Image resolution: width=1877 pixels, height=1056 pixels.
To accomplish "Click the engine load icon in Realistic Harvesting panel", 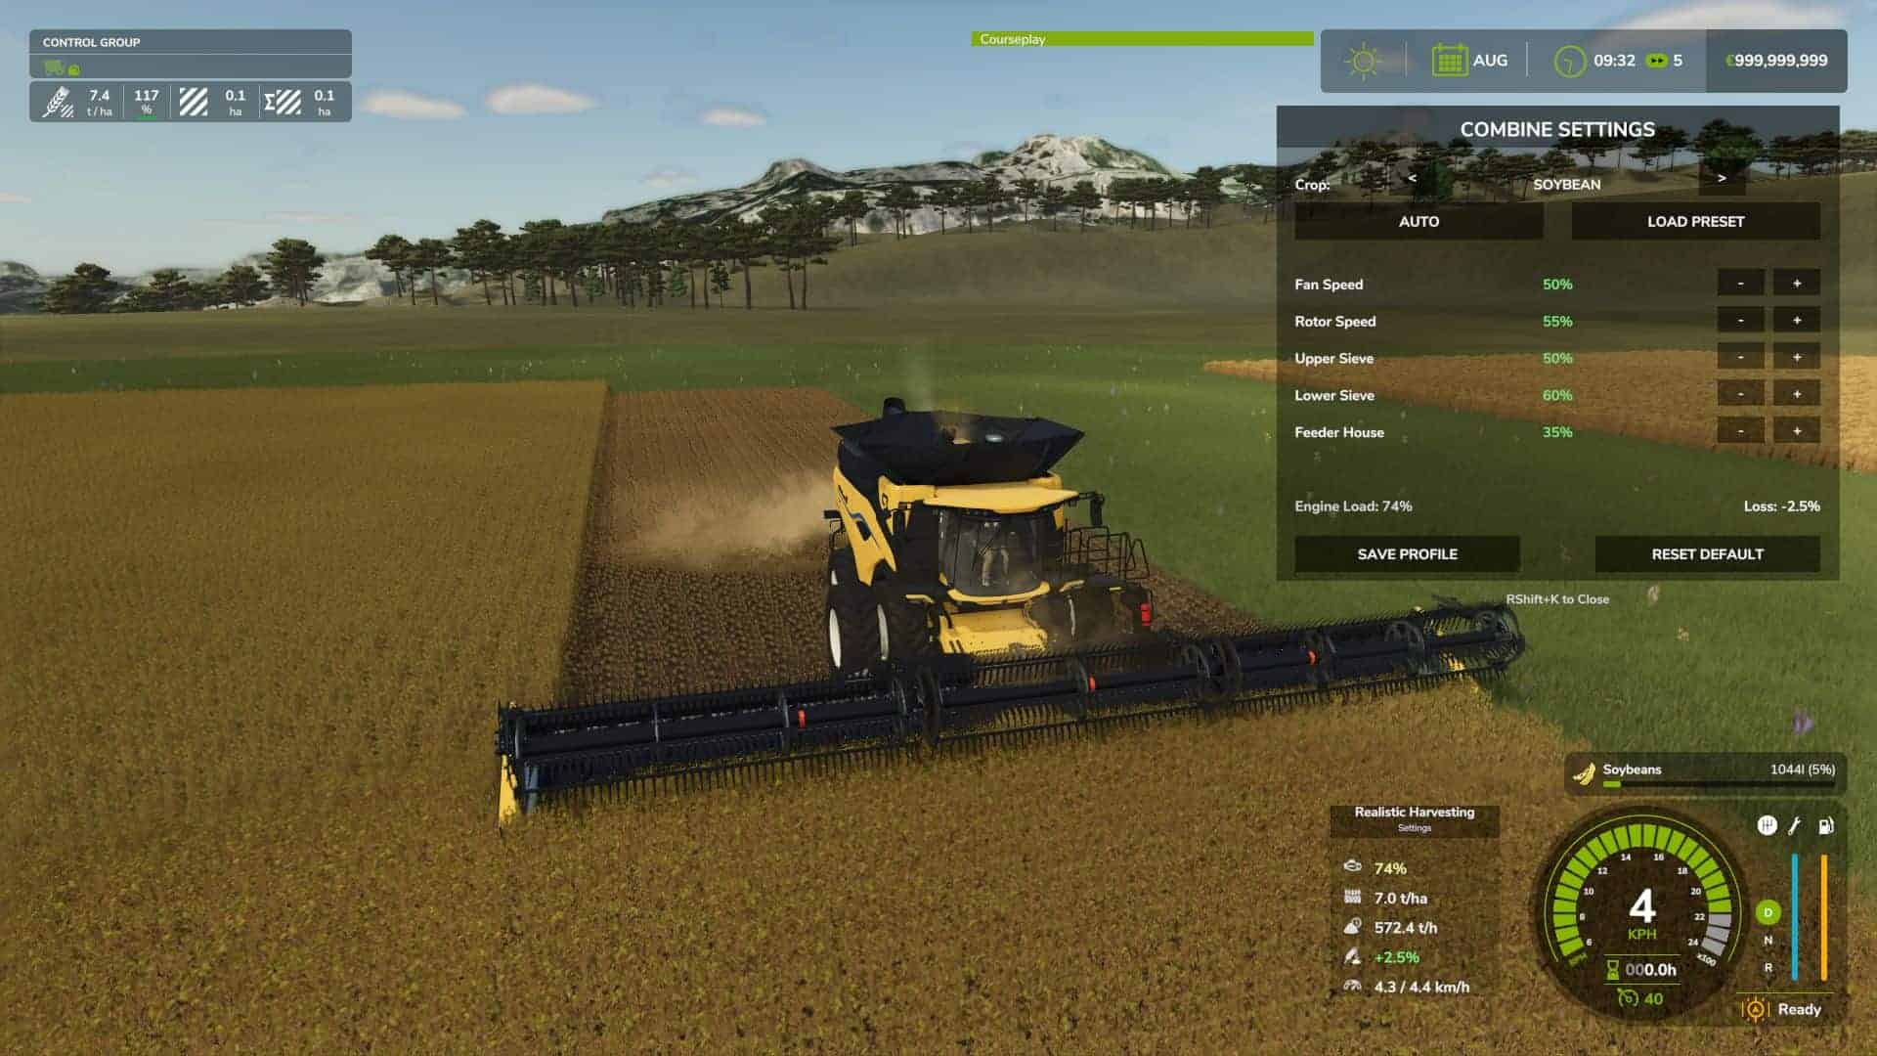I will [x=1354, y=866].
